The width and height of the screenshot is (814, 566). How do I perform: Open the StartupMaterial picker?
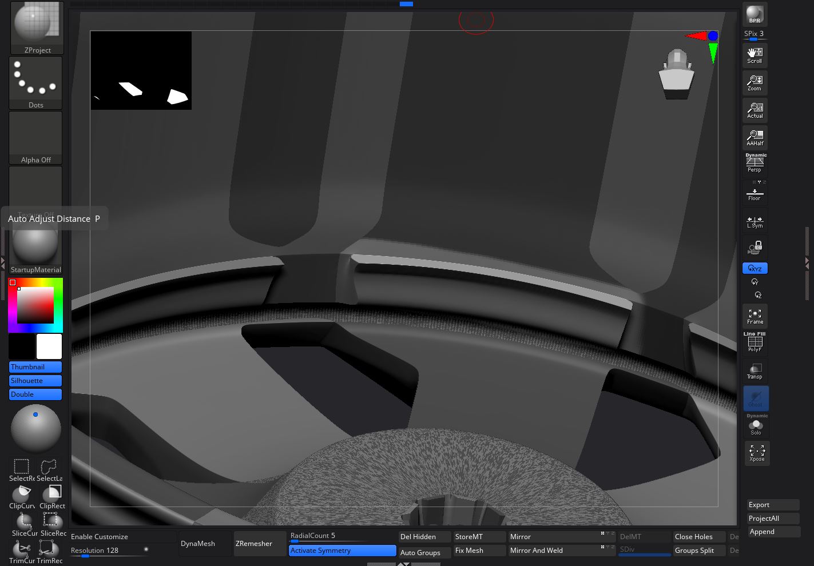coord(35,247)
